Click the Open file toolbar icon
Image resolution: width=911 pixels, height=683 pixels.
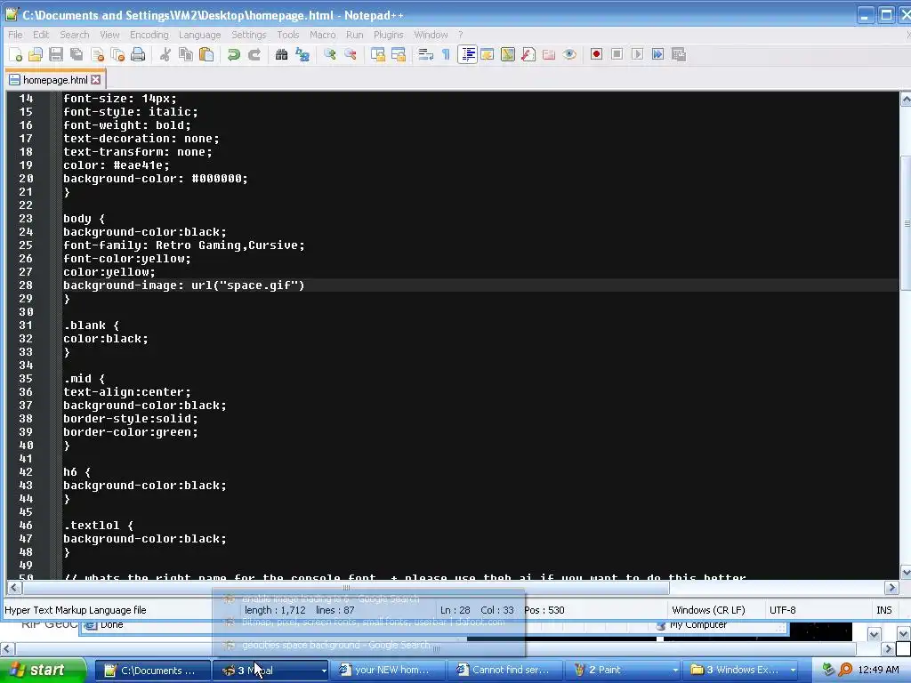(36, 54)
